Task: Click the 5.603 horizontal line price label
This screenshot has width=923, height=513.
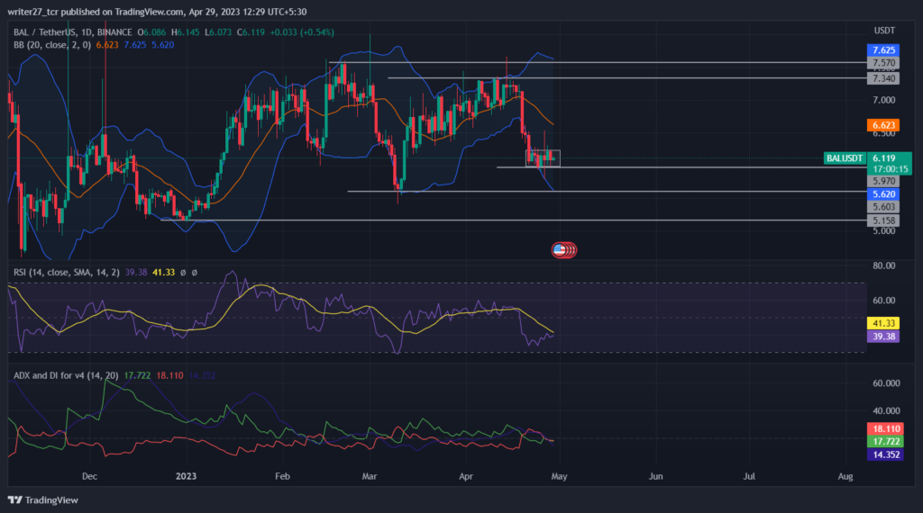Action: (x=883, y=207)
